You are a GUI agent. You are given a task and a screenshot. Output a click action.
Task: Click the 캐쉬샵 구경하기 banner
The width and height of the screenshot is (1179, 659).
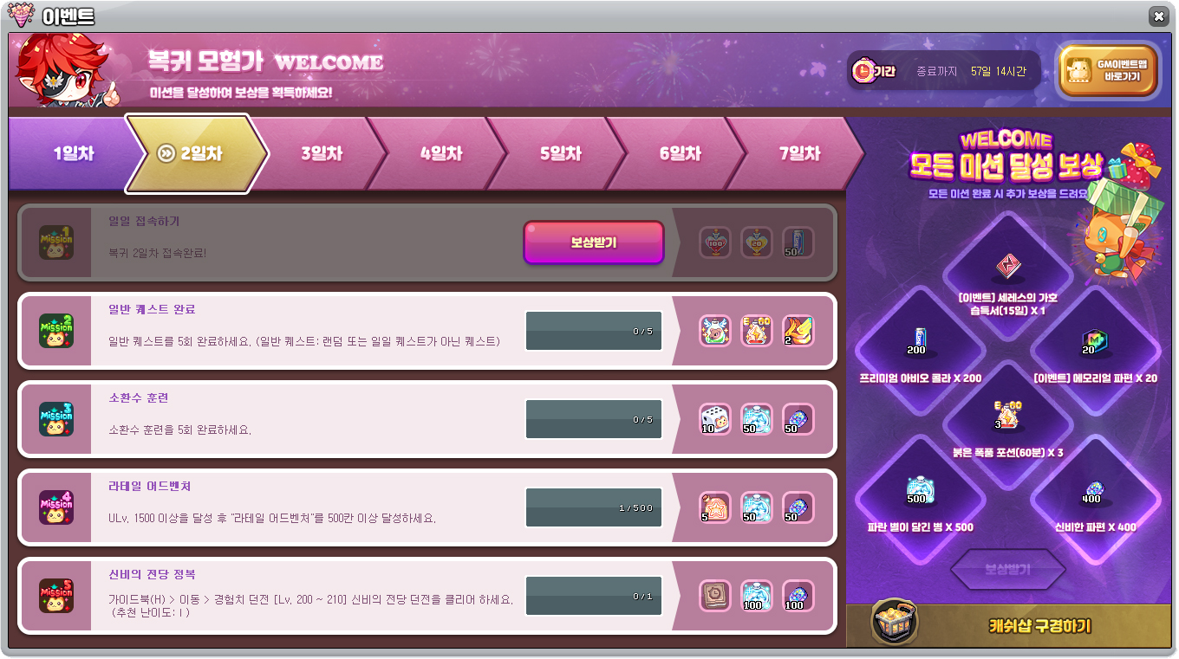click(1011, 625)
